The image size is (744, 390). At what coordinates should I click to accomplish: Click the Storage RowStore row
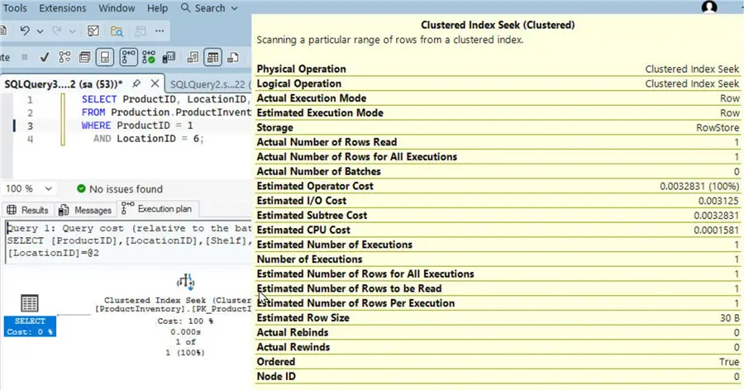pos(498,127)
